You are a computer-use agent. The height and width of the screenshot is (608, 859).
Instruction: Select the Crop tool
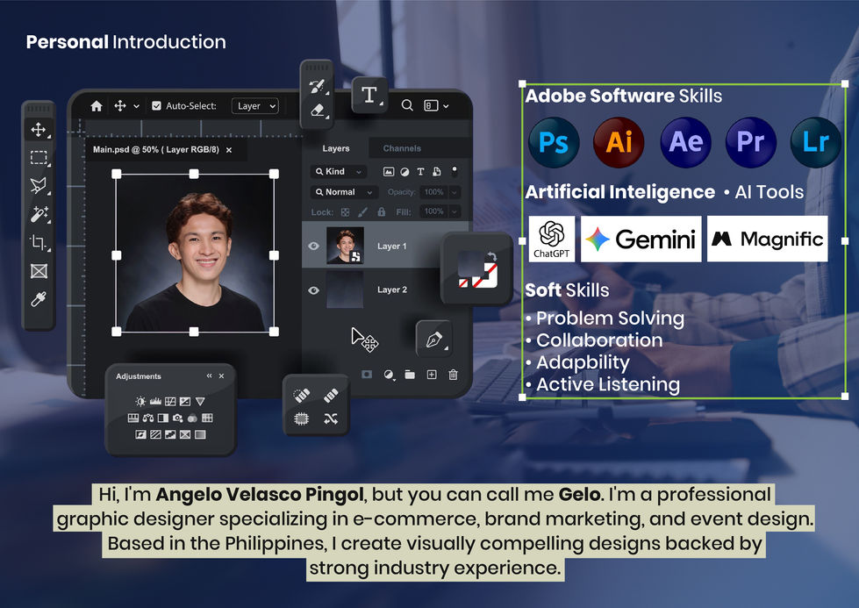tap(39, 242)
